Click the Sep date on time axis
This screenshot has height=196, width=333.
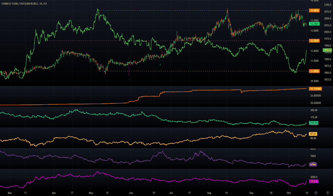pos(252,193)
